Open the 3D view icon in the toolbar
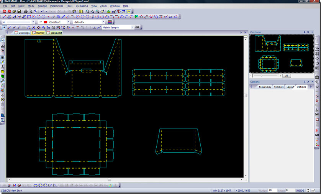 (9, 11)
